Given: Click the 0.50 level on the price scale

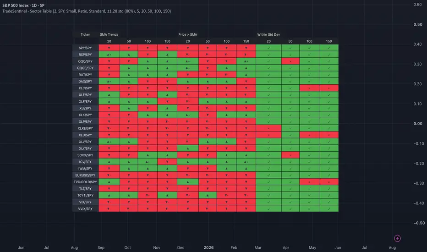Looking at the screenshot, I should (x=418, y=24).
